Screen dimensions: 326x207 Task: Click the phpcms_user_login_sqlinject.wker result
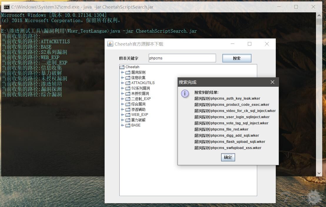point(232,117)
